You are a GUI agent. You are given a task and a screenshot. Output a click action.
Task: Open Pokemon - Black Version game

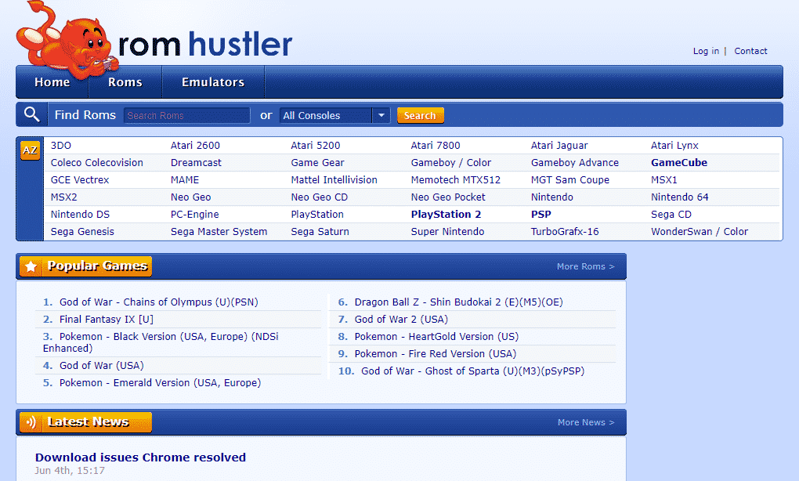(161, 342)
